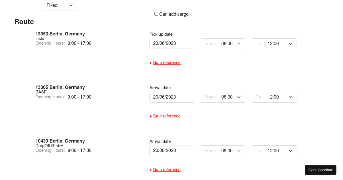Add gate reference for DropOff GmbH
The height and width of the screenshot is (180, 343).
tap(167, 170)
